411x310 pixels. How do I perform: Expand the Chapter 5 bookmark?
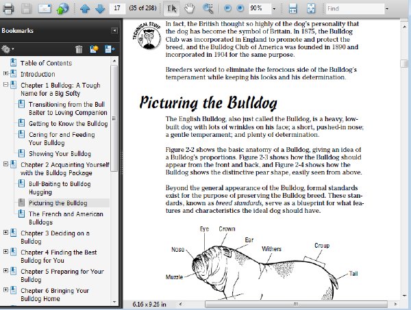click(x=5, y=271)
